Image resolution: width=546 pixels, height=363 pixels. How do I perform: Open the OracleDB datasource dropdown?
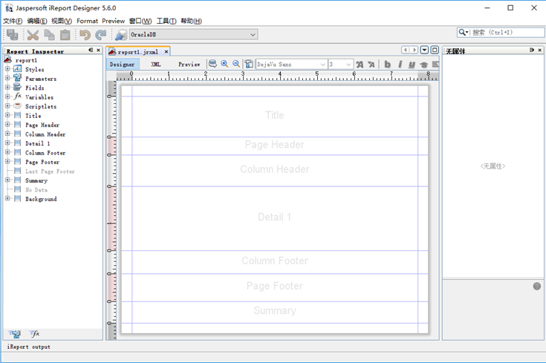(x=253, y=35)
